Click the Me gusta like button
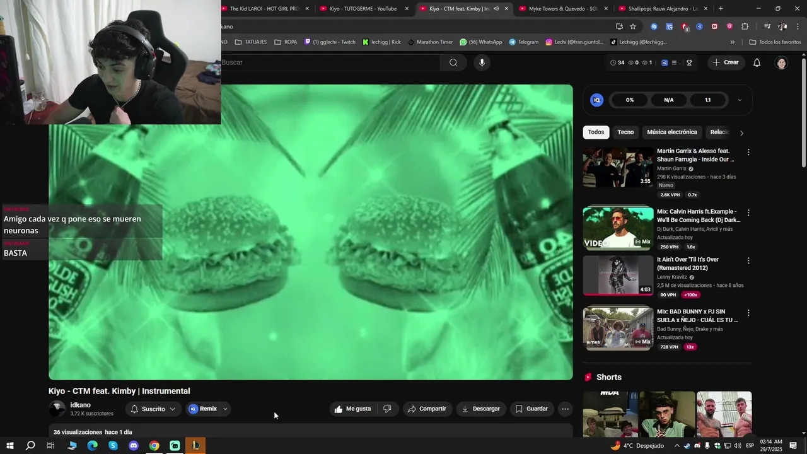 click(353, 409)
